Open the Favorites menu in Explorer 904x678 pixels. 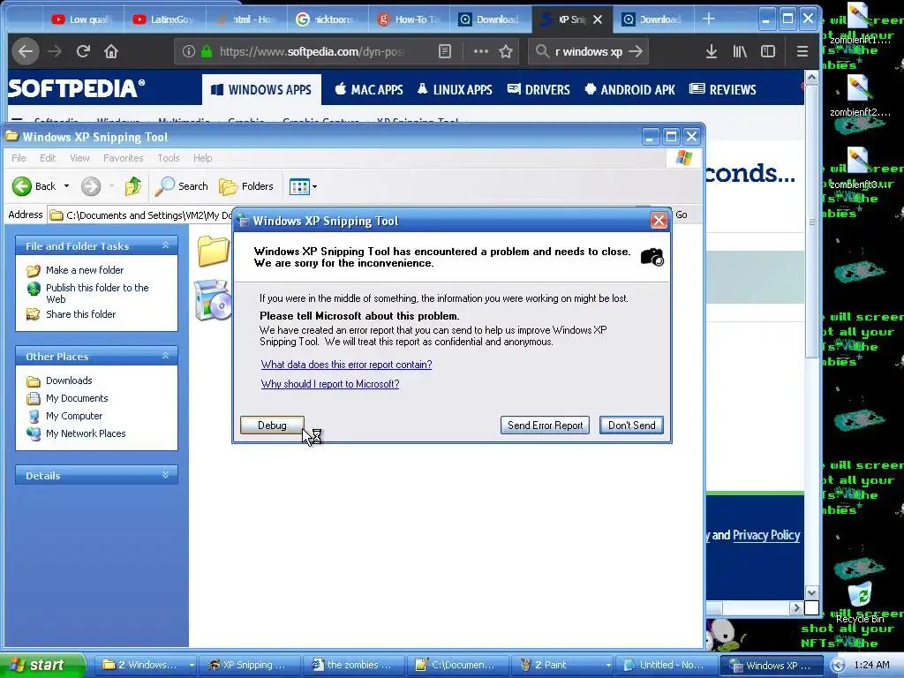[123, 158]
